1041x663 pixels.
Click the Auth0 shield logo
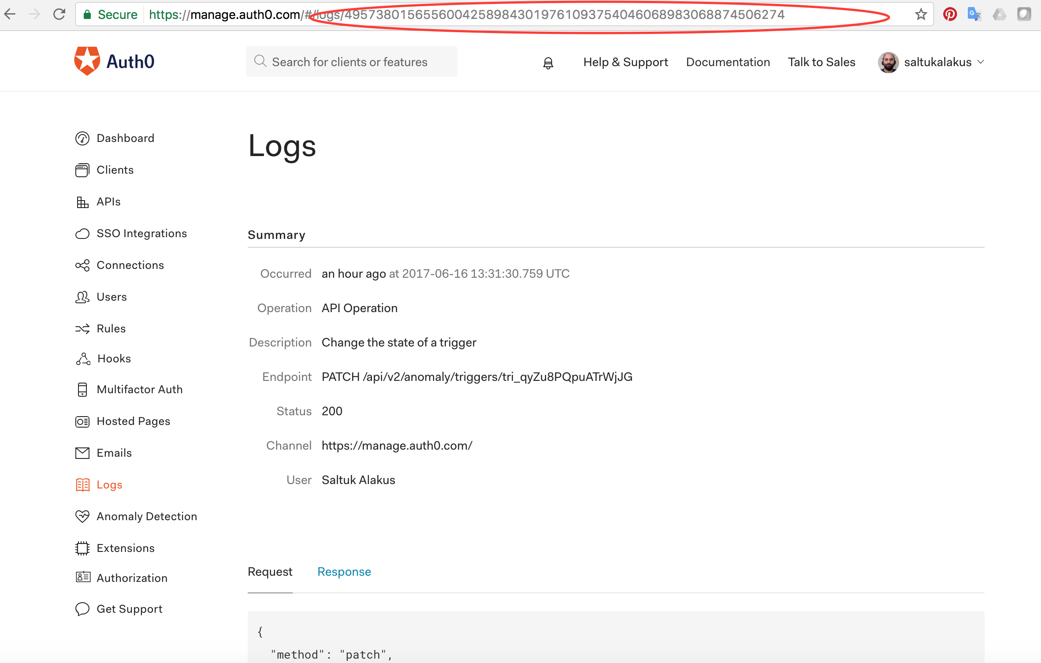(x=87, y=61)
